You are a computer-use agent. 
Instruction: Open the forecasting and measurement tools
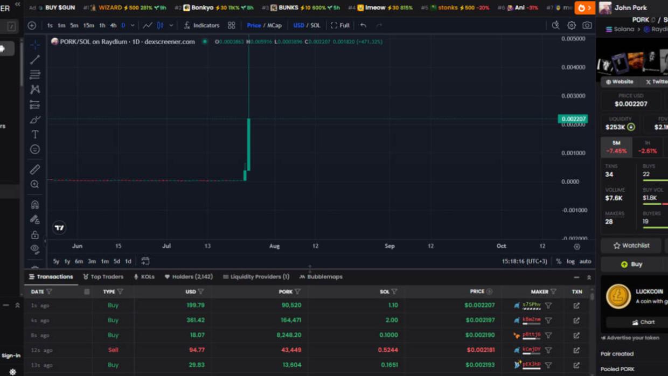(x=35, y=105)
